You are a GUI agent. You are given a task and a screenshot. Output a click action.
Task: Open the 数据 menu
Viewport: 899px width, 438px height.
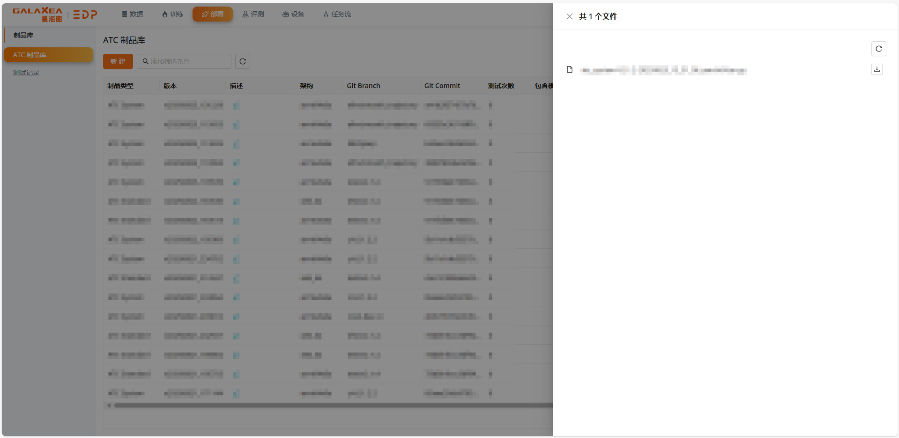133,14
